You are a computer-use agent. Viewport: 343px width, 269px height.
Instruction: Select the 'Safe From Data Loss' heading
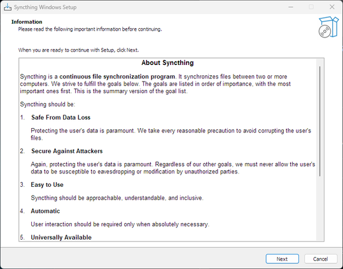tap(60, 117)
